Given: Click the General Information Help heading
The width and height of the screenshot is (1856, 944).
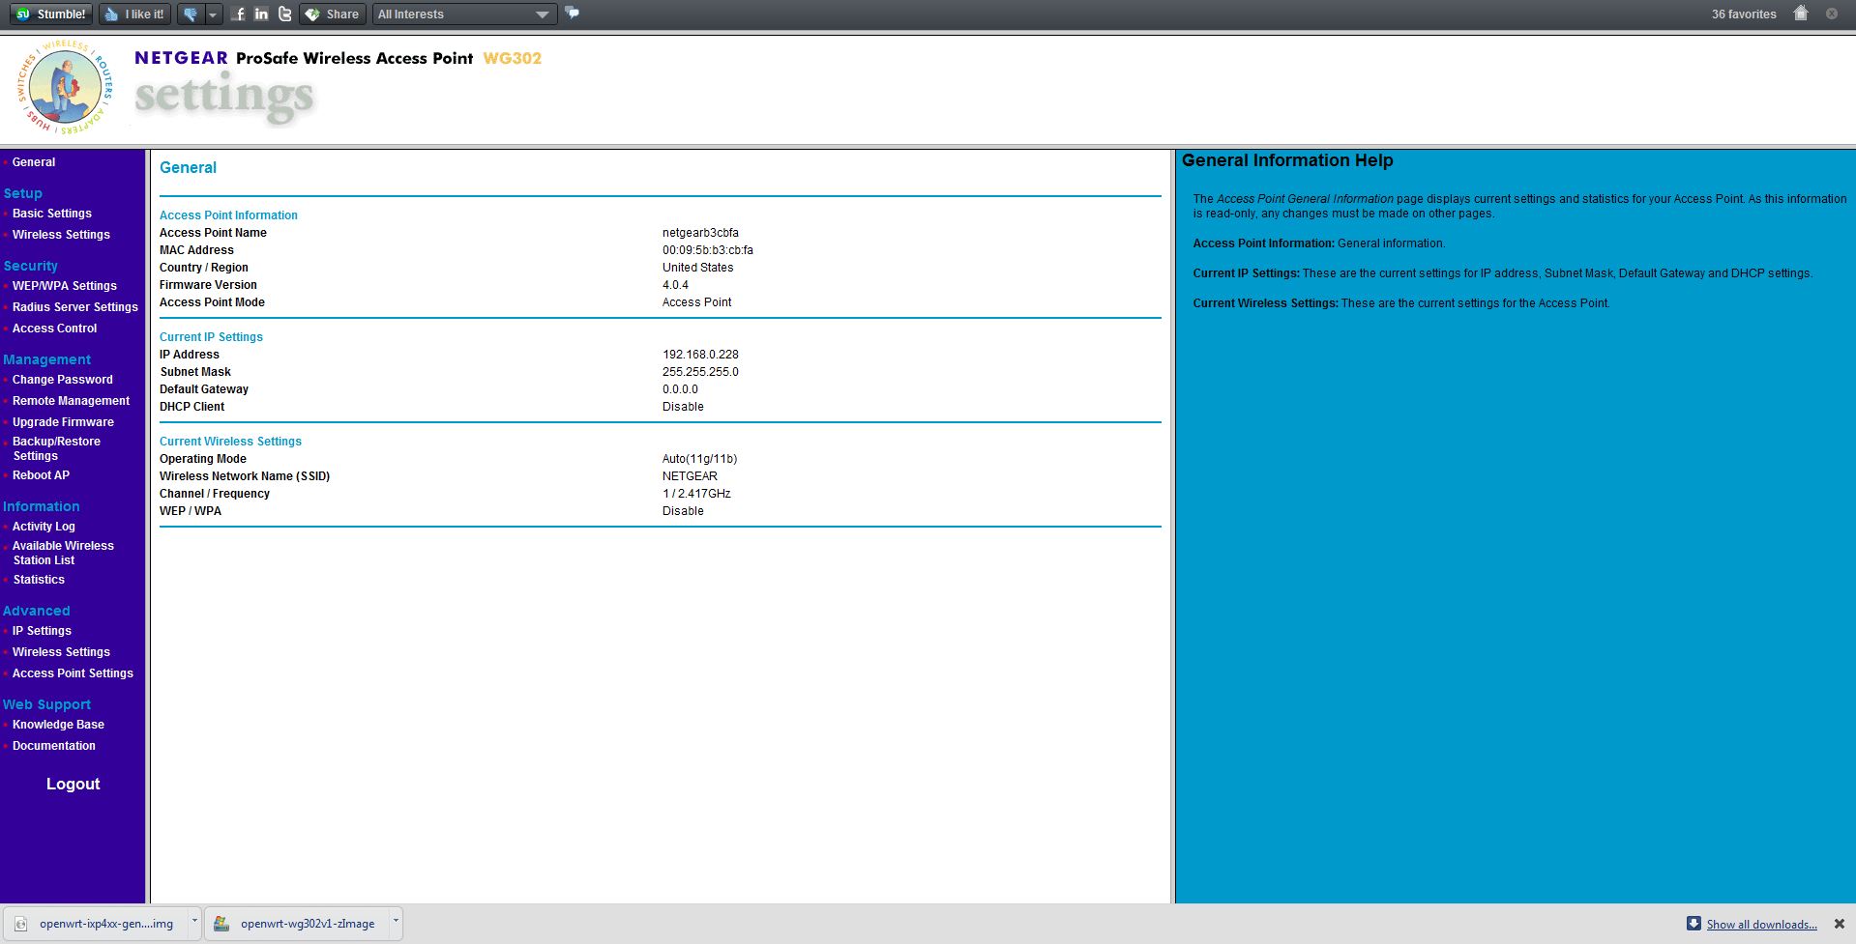Looking at the screenshot, I should tap(1287, 160).
